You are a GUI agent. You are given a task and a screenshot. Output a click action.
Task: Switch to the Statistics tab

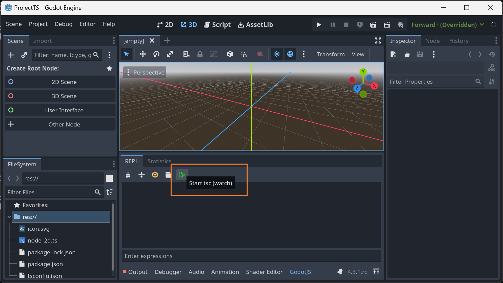(x=159, y=161)
